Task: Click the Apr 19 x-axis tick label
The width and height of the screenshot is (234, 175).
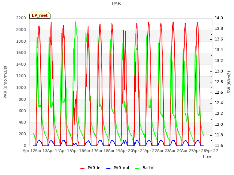Action: click(x=114, y=151)
